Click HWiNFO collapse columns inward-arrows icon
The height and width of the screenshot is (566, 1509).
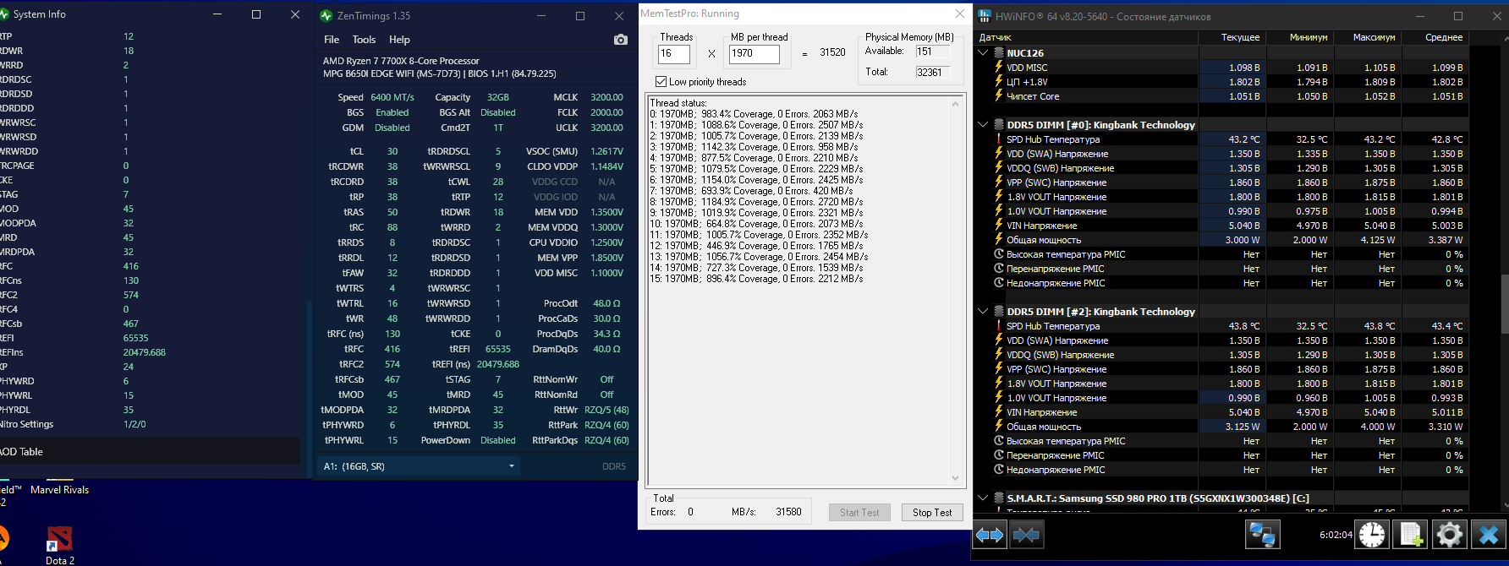1026,535
